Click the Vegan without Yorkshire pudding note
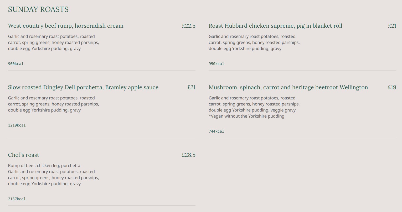Viewport: 402px width, 212px height. coord(246,116)
